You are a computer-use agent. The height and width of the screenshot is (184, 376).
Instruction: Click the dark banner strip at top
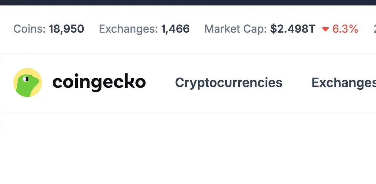[x=188, y=3]
